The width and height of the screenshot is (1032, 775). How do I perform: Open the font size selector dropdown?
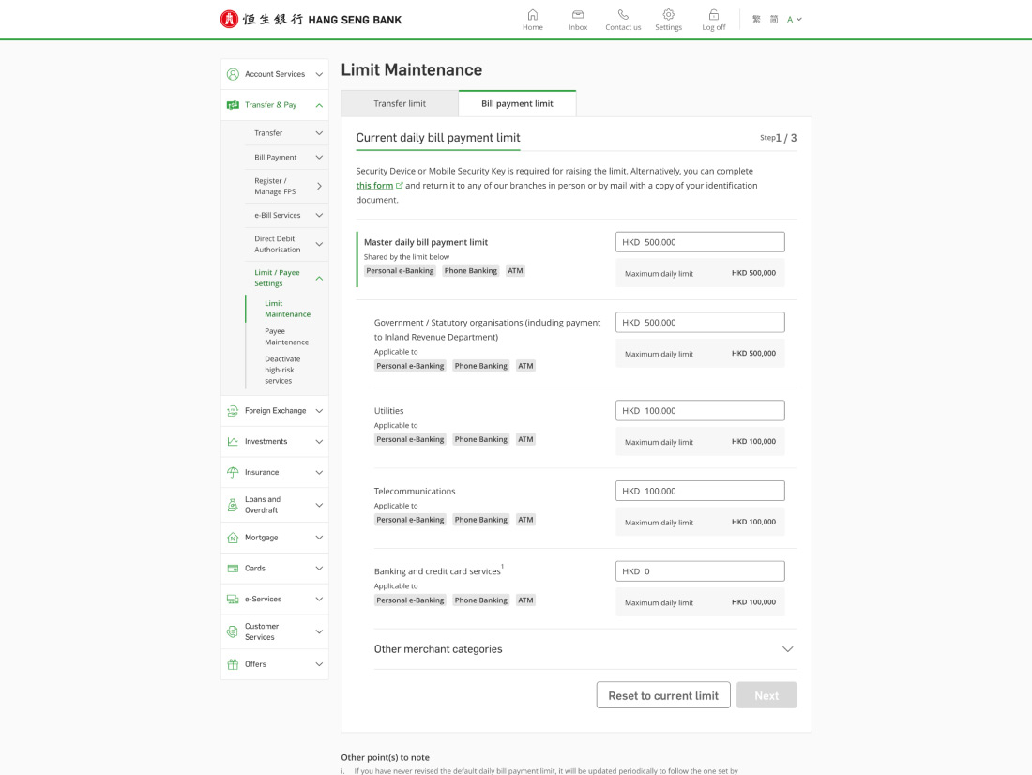[x=795, y=20]
